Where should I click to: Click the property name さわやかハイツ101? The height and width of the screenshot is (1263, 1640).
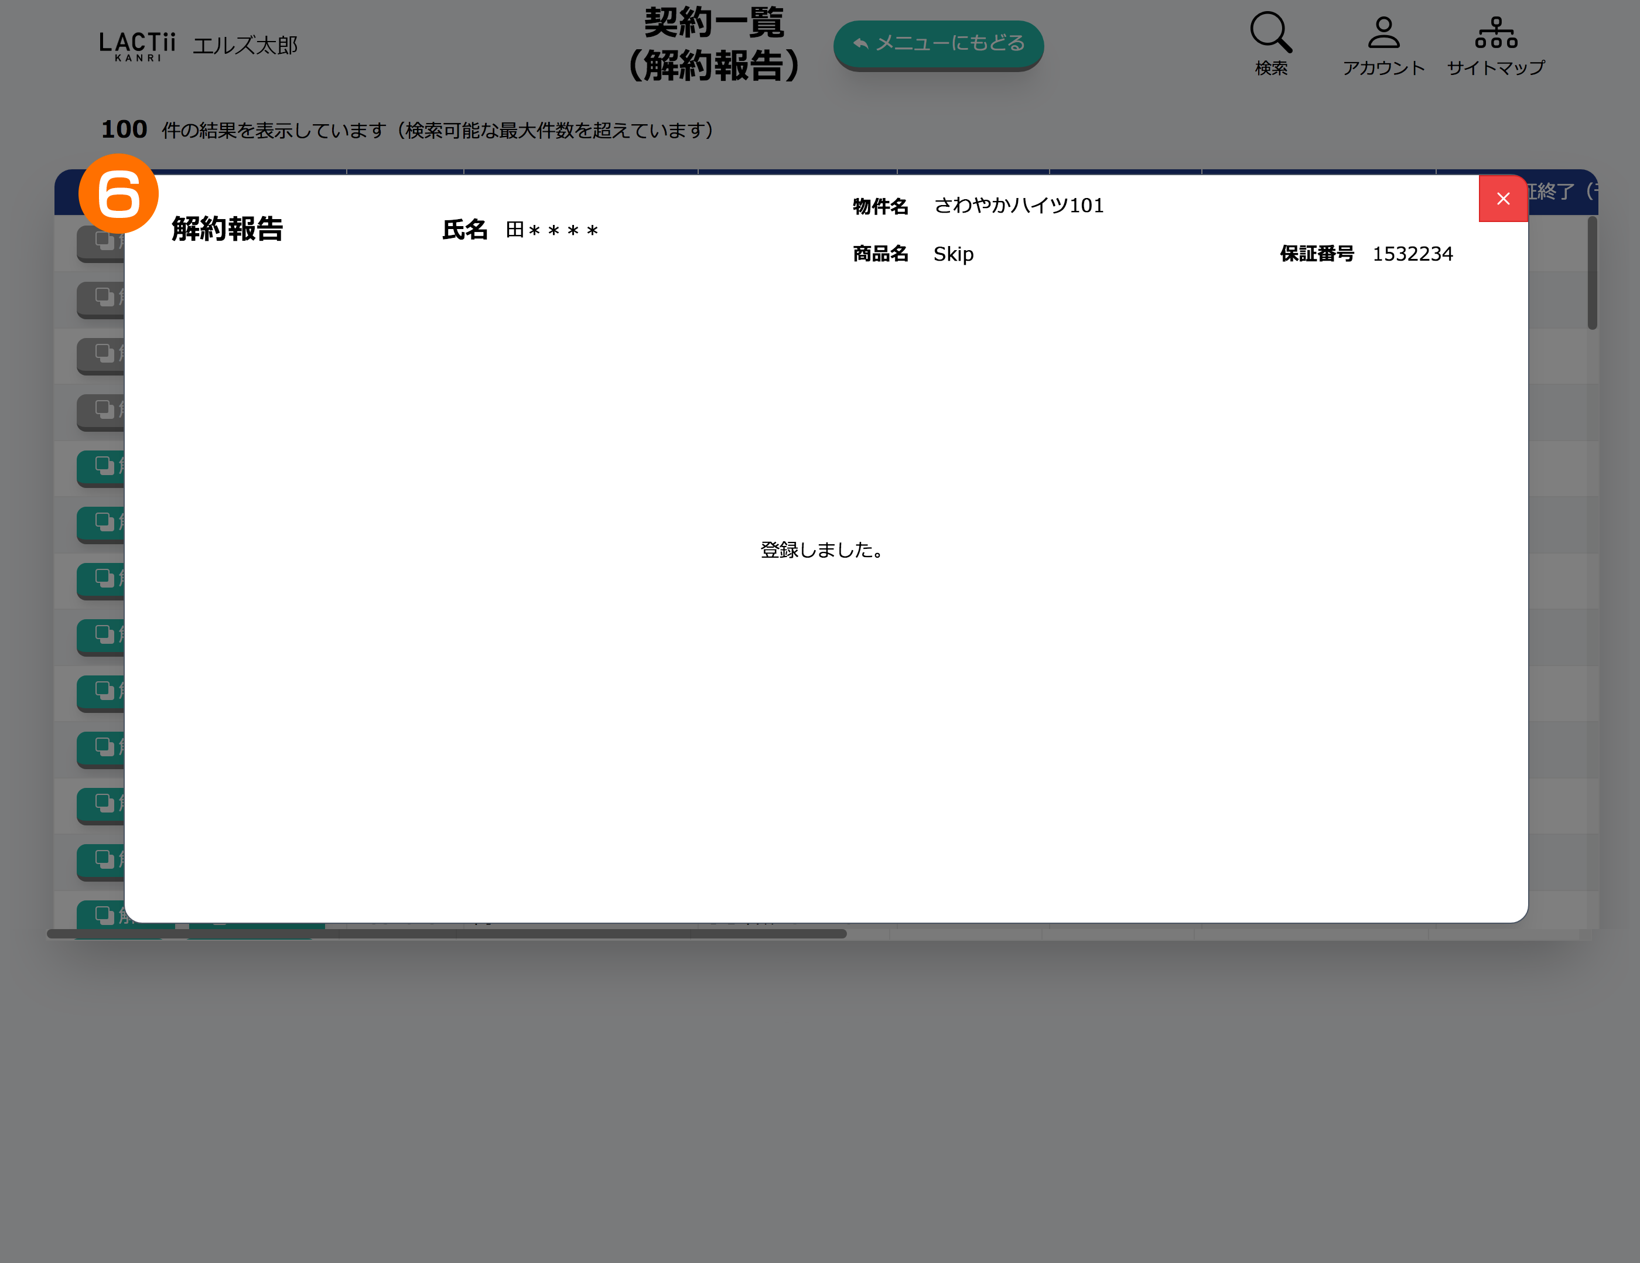pos(1018,206)
